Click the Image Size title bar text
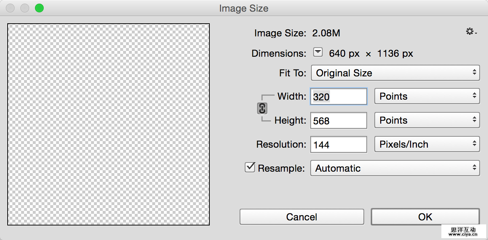The height and width of the screenshot is (240, 488). [244, 8]
